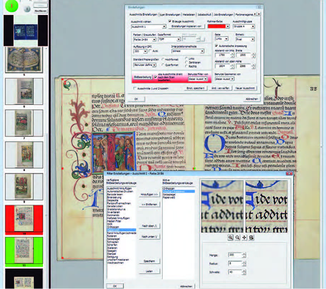
Task: Toggle the Auto resolution checkbox
Action: pyautogui.click(x=150, y=51)
